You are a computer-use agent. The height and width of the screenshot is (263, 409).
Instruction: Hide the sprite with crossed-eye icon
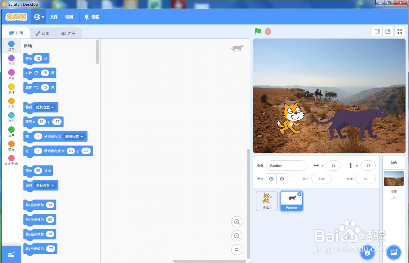(282, 179)
